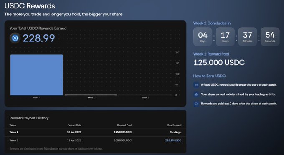Click the Week 3 axis label under chart

(x=145, y=97)
